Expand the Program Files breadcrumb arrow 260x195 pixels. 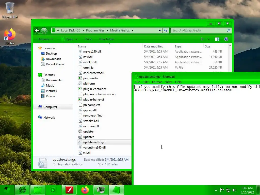click(x=107, y=30)
